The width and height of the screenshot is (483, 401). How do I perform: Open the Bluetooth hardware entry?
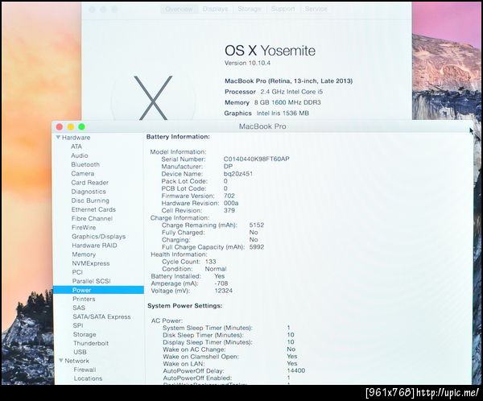click(x=85, y=164)
